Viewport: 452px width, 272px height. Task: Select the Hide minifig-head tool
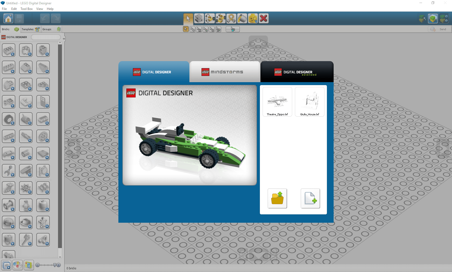(x=253, y=18)
